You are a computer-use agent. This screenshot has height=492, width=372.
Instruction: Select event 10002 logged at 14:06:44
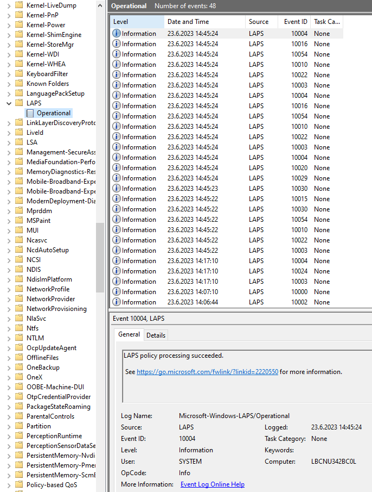tap(227, 302)
